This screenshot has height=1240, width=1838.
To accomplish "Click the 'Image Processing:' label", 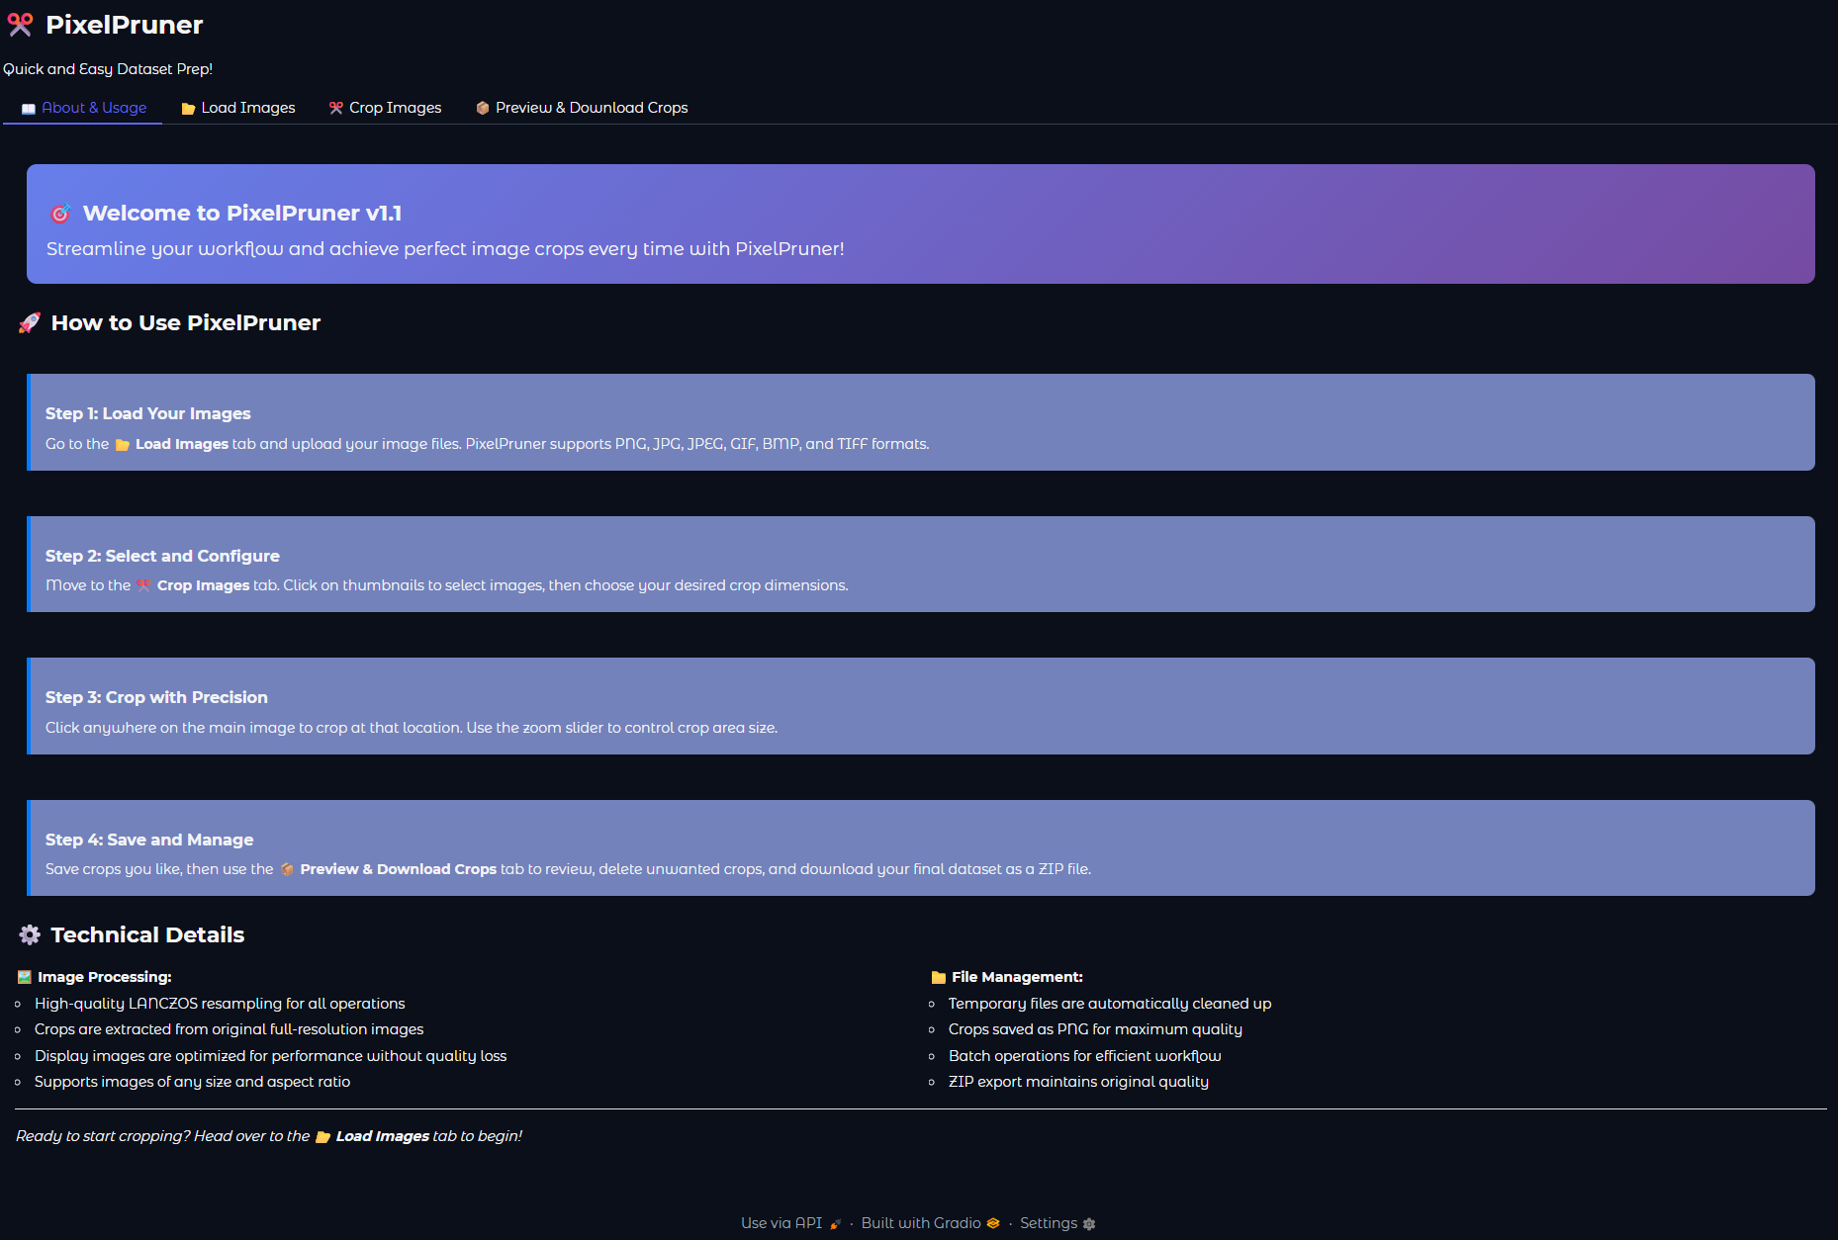I will [x=105, y=977].
